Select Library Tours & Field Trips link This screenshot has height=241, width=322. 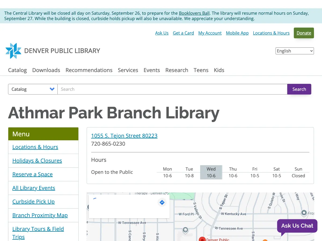[38, 233]
